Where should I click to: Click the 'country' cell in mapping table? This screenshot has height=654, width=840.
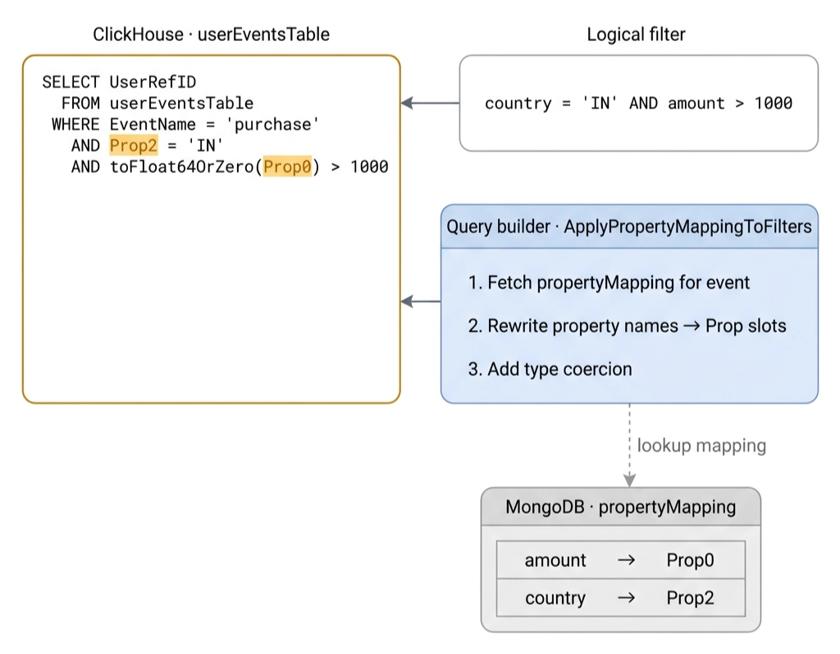click(555, 597)
